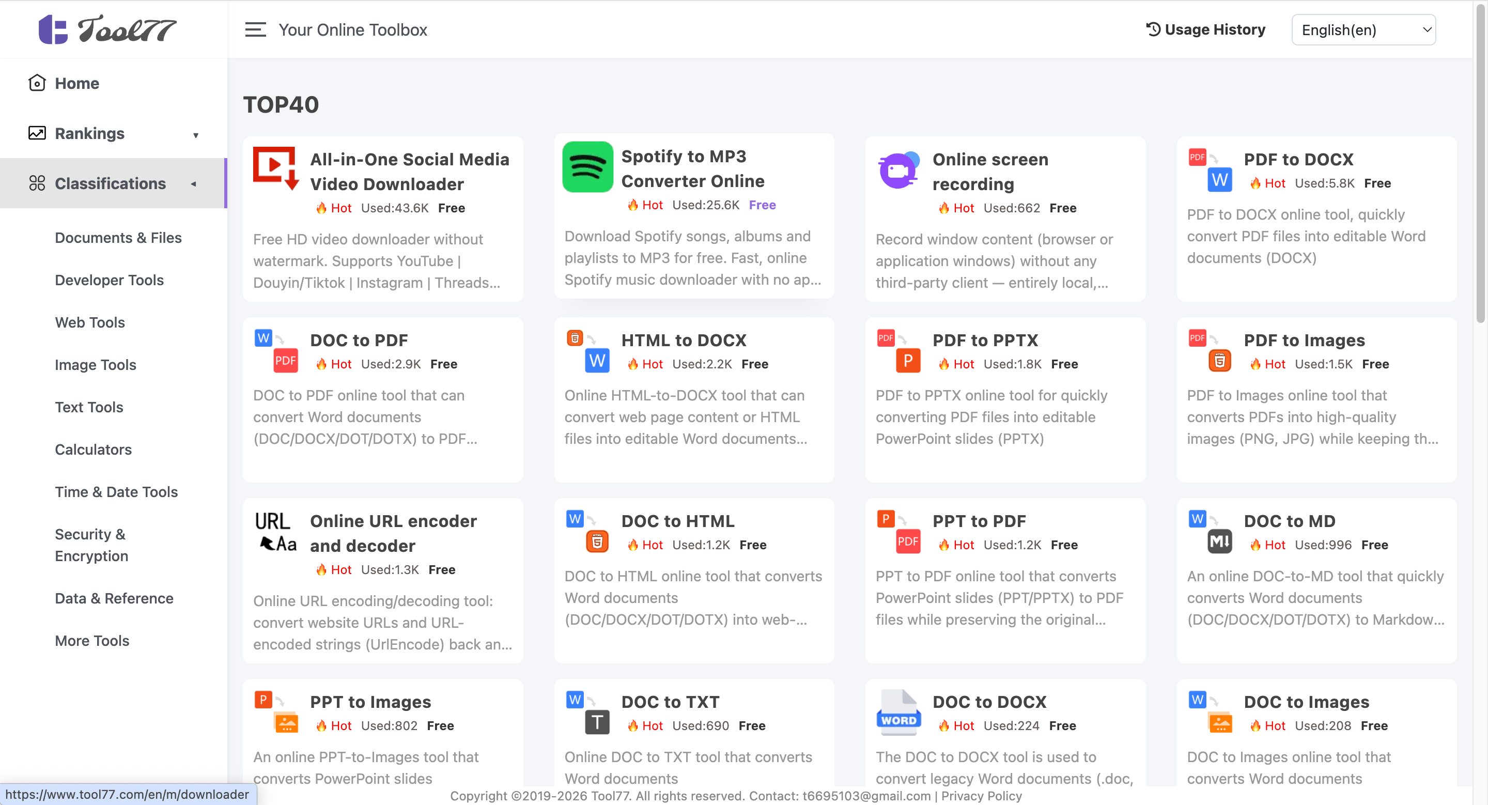This screenshot has width=1488, height=805.
Task: Click the HTML to DOCX icon
Action: pyautogui.click(x=587, y=351)
